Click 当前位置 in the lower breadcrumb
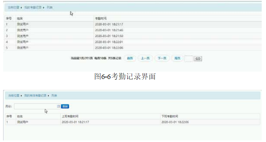The height and width of the screenshot is (142, 266). click(14, 96)
